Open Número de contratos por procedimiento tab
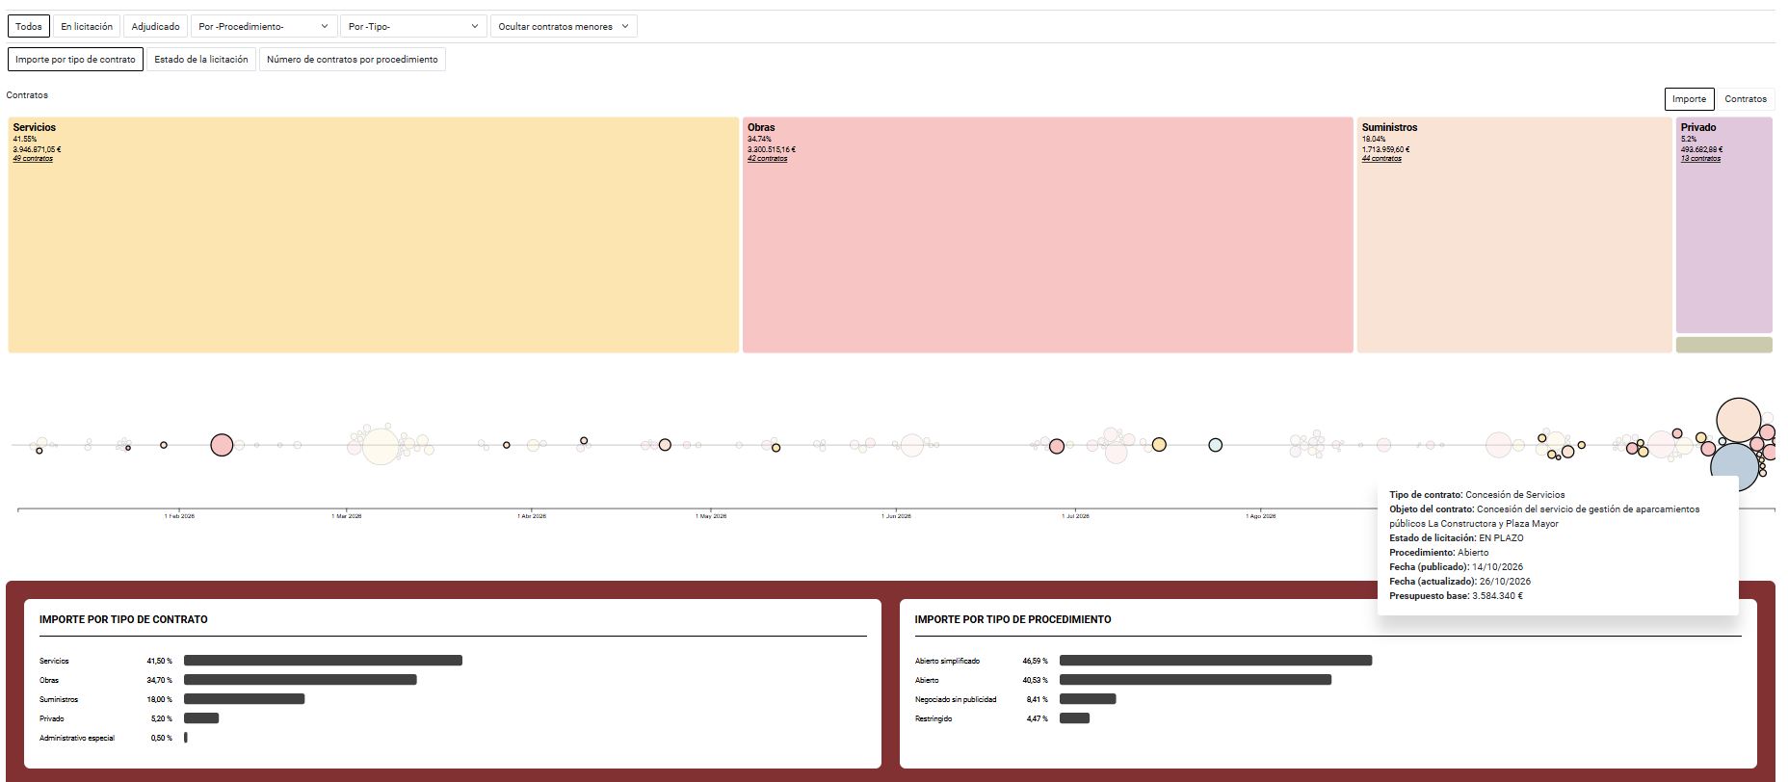The width and height of the screenshot is (1788, 782). pos(352,59)
